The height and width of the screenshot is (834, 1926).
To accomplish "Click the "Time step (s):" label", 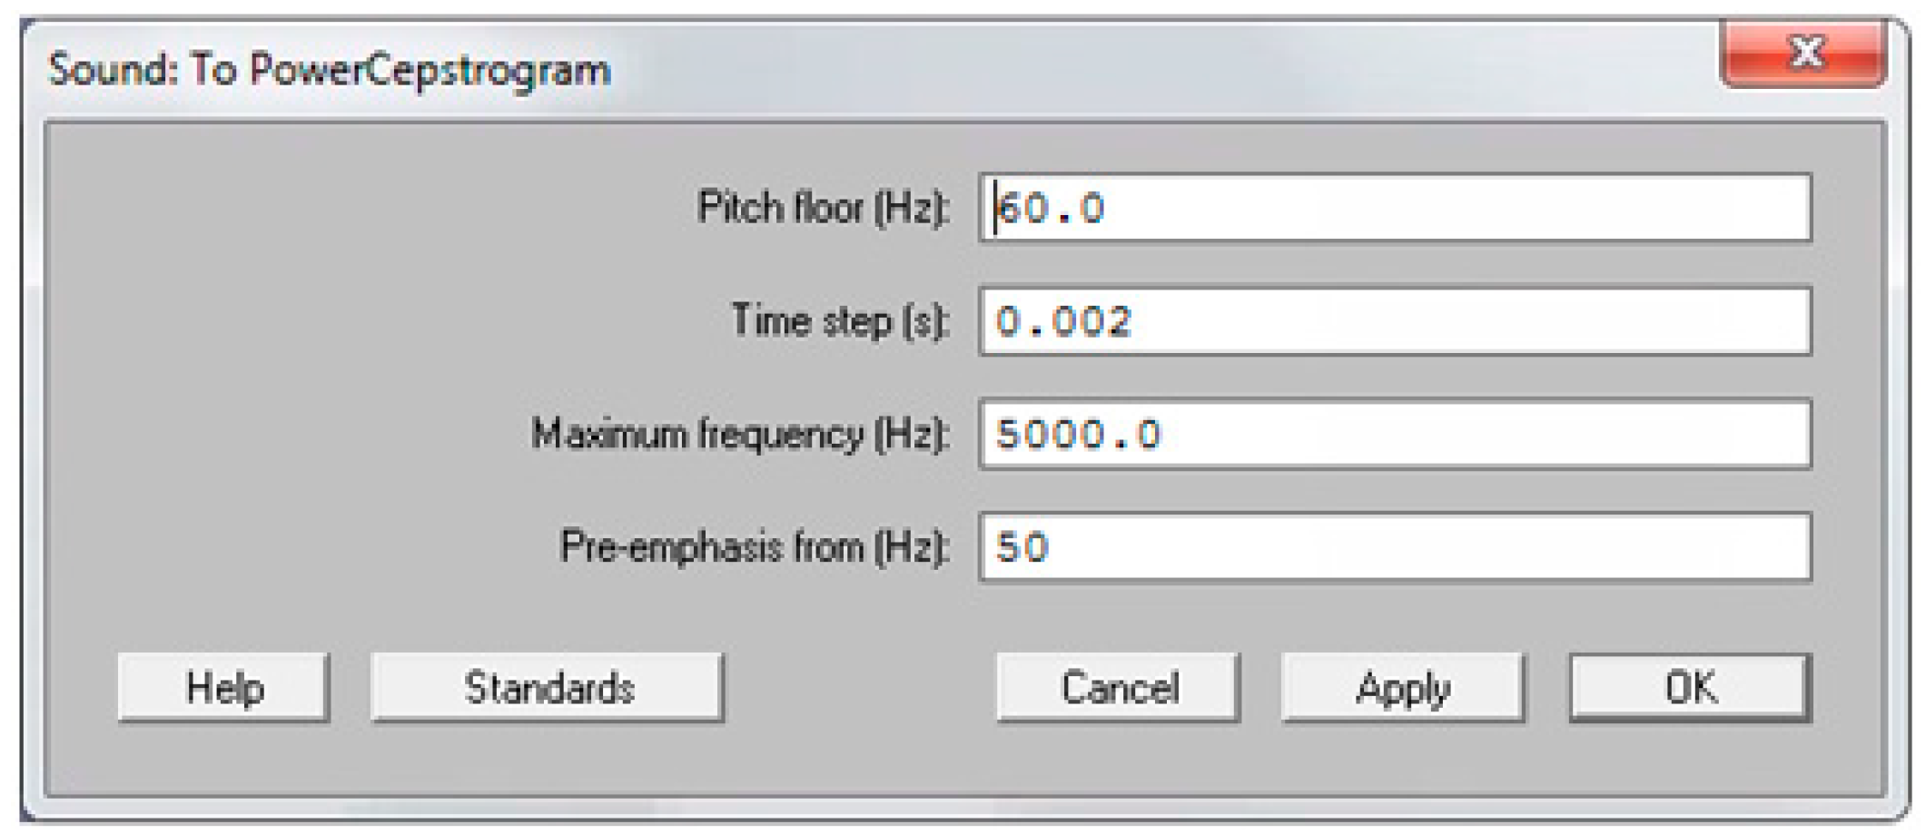I will point(840,321).
